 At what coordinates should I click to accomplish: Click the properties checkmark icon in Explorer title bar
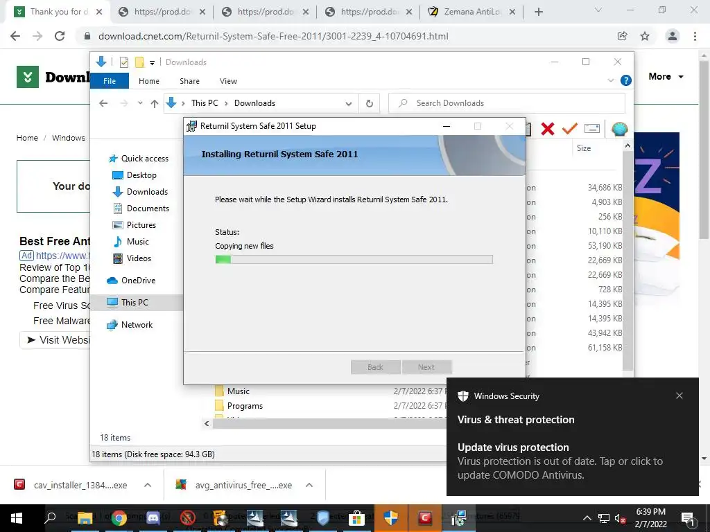(123, 62)
